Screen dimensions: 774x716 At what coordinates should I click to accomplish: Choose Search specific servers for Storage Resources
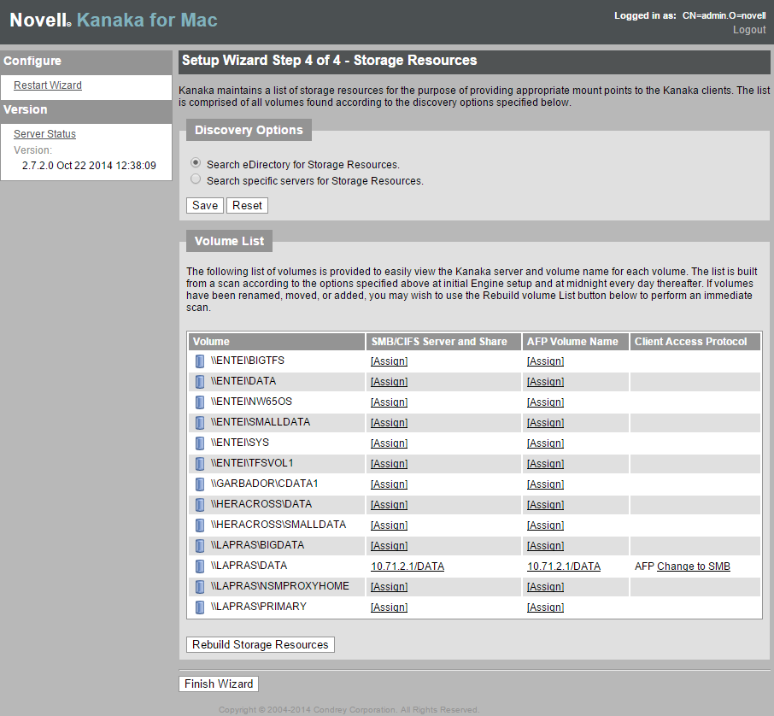(x=196, y=180)
